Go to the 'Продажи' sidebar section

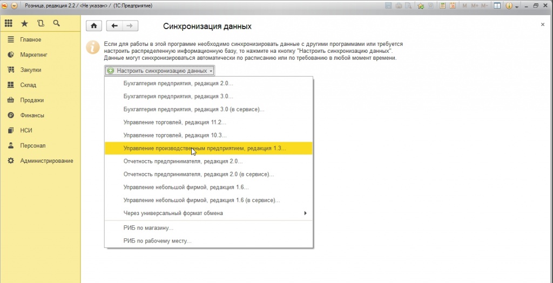[x=32, y=100]
